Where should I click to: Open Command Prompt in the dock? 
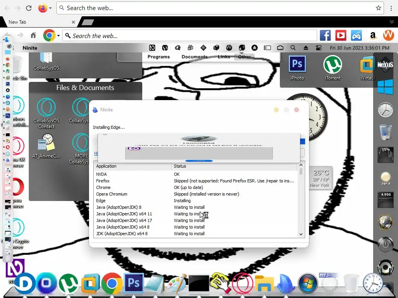(x=199, y=284)
